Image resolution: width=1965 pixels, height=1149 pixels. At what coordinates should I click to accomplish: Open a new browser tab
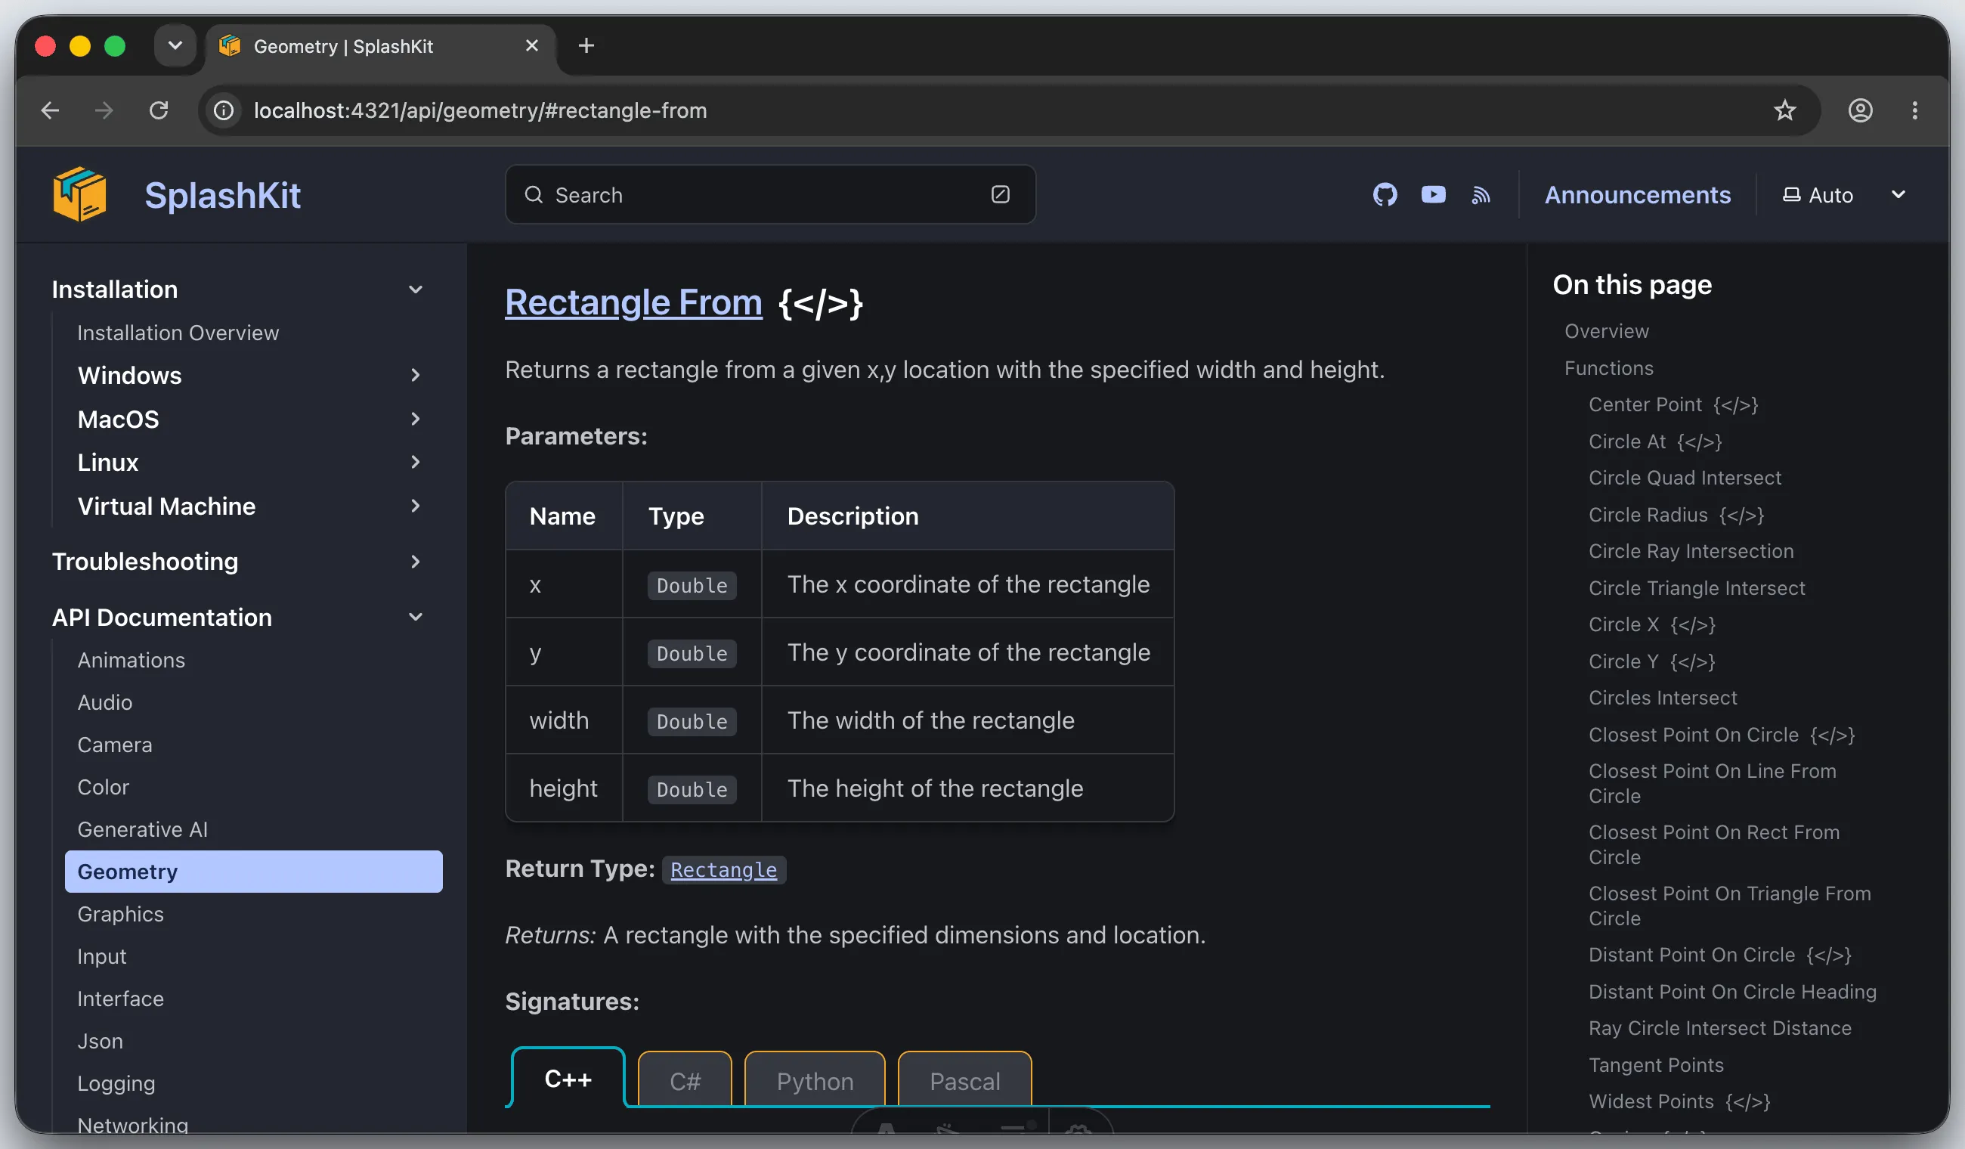click(586, 46)
